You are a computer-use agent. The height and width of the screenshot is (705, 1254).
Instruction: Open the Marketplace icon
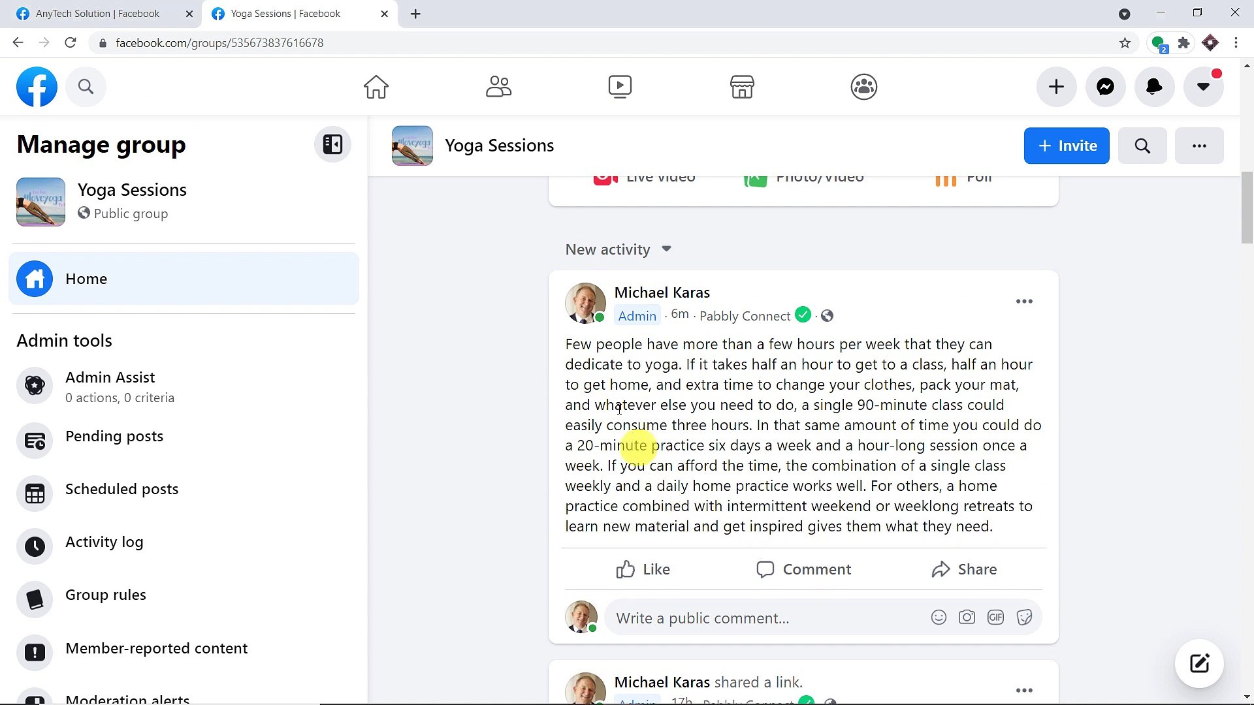coord(743,86)
